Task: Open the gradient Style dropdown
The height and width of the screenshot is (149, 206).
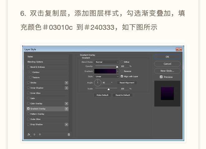Action: [x=107, y=76]
